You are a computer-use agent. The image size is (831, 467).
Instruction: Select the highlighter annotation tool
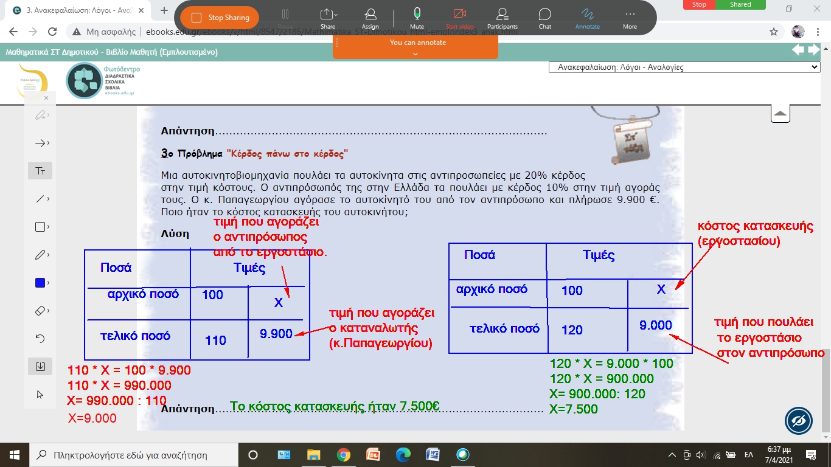point(40,116)
